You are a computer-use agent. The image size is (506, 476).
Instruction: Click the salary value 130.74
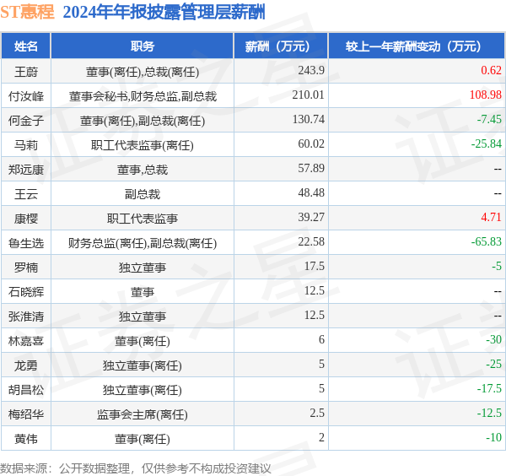(x=308, y=119)
